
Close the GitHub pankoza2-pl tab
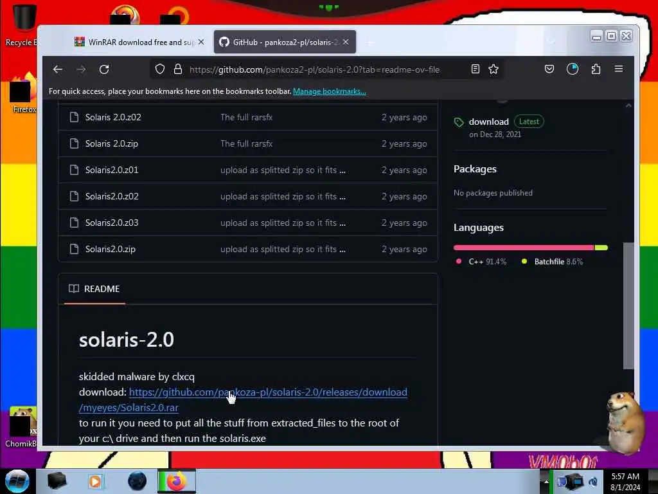click(x=346, y=42)
